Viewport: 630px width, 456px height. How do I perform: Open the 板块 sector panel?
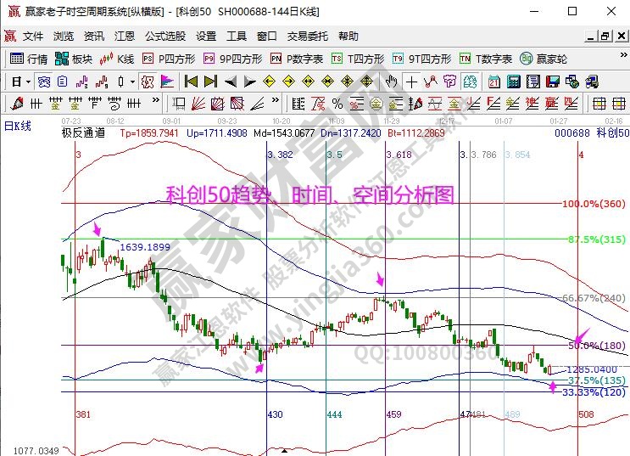[x=74, y=59]
